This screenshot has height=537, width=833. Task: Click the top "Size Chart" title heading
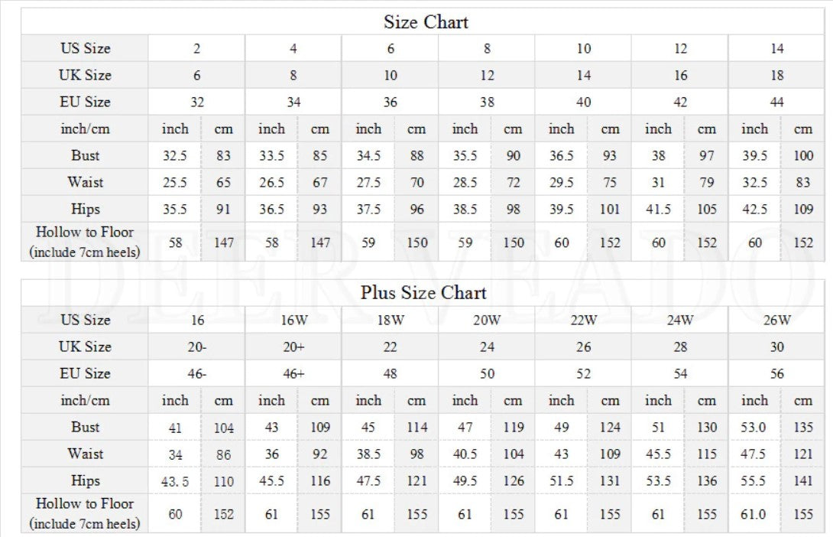(x=425, y=22)
